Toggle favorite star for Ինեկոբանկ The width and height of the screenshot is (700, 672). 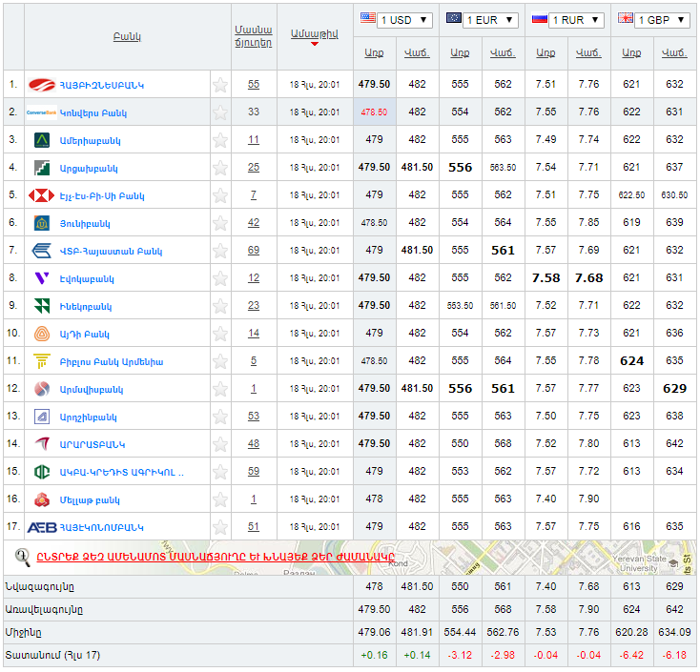point(220,306)
